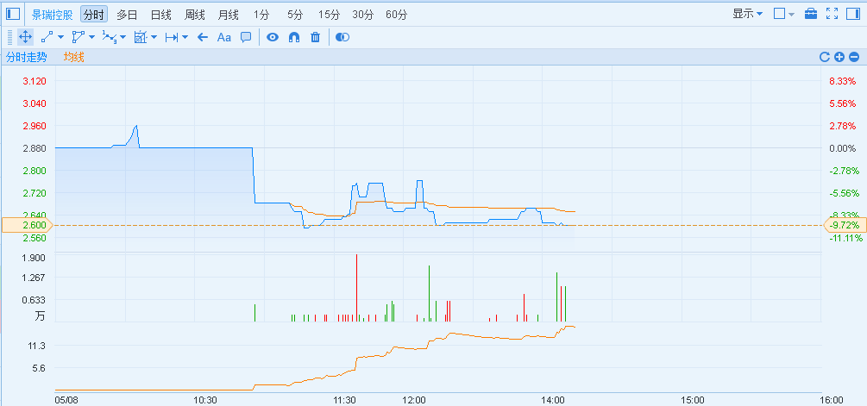
Task: Switch to the 日线 daily chart tab
Action: 161,15
